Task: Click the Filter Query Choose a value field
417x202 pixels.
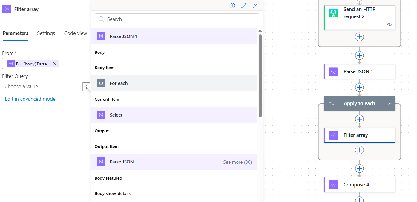Action: click(x=42, y=86)
